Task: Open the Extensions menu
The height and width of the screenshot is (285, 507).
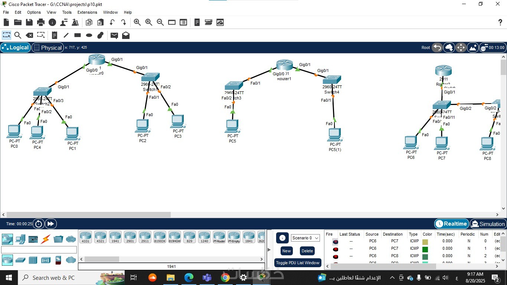Action: pyautogui.click(x=87, y=12)
